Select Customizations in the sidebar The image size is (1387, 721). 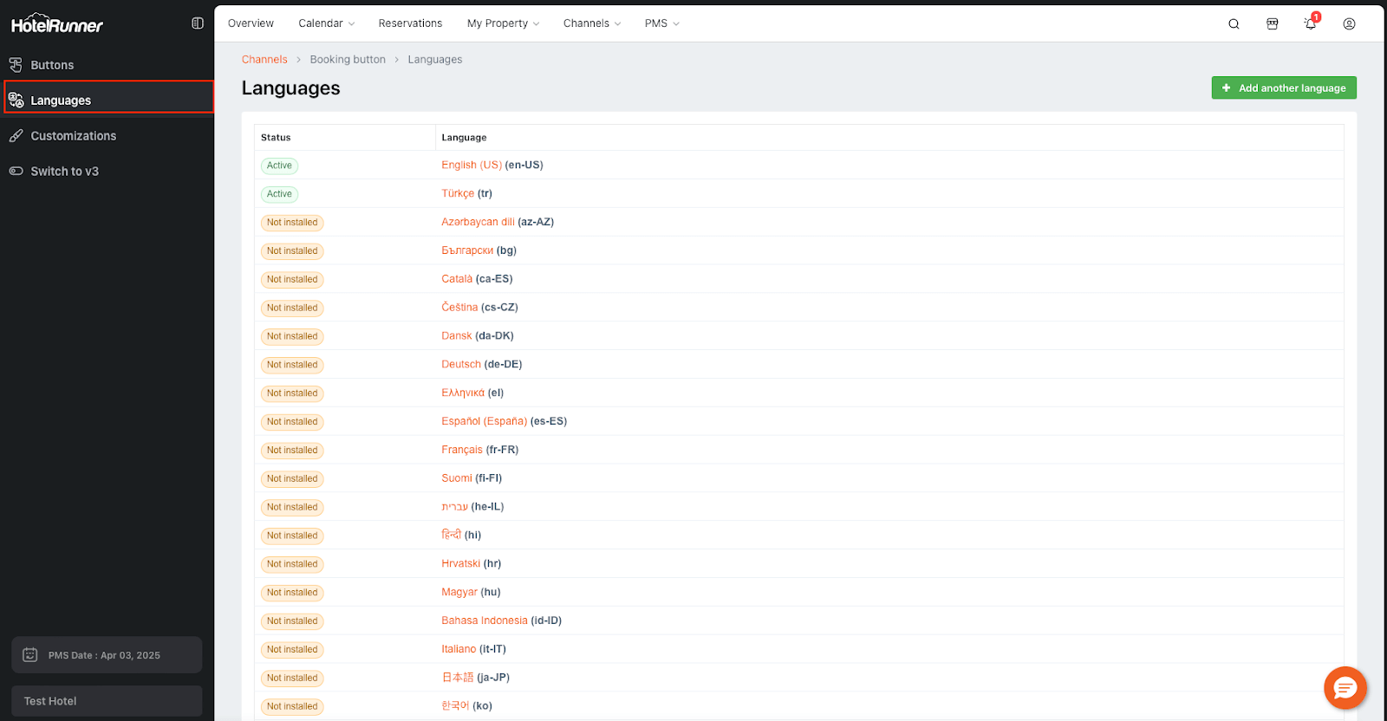pos(73,136)
